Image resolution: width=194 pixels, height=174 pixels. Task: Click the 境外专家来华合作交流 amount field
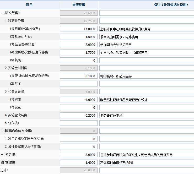(x=79, y=147)
